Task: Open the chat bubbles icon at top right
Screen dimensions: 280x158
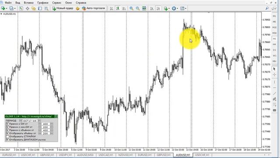Action: (x=274, y=8)
